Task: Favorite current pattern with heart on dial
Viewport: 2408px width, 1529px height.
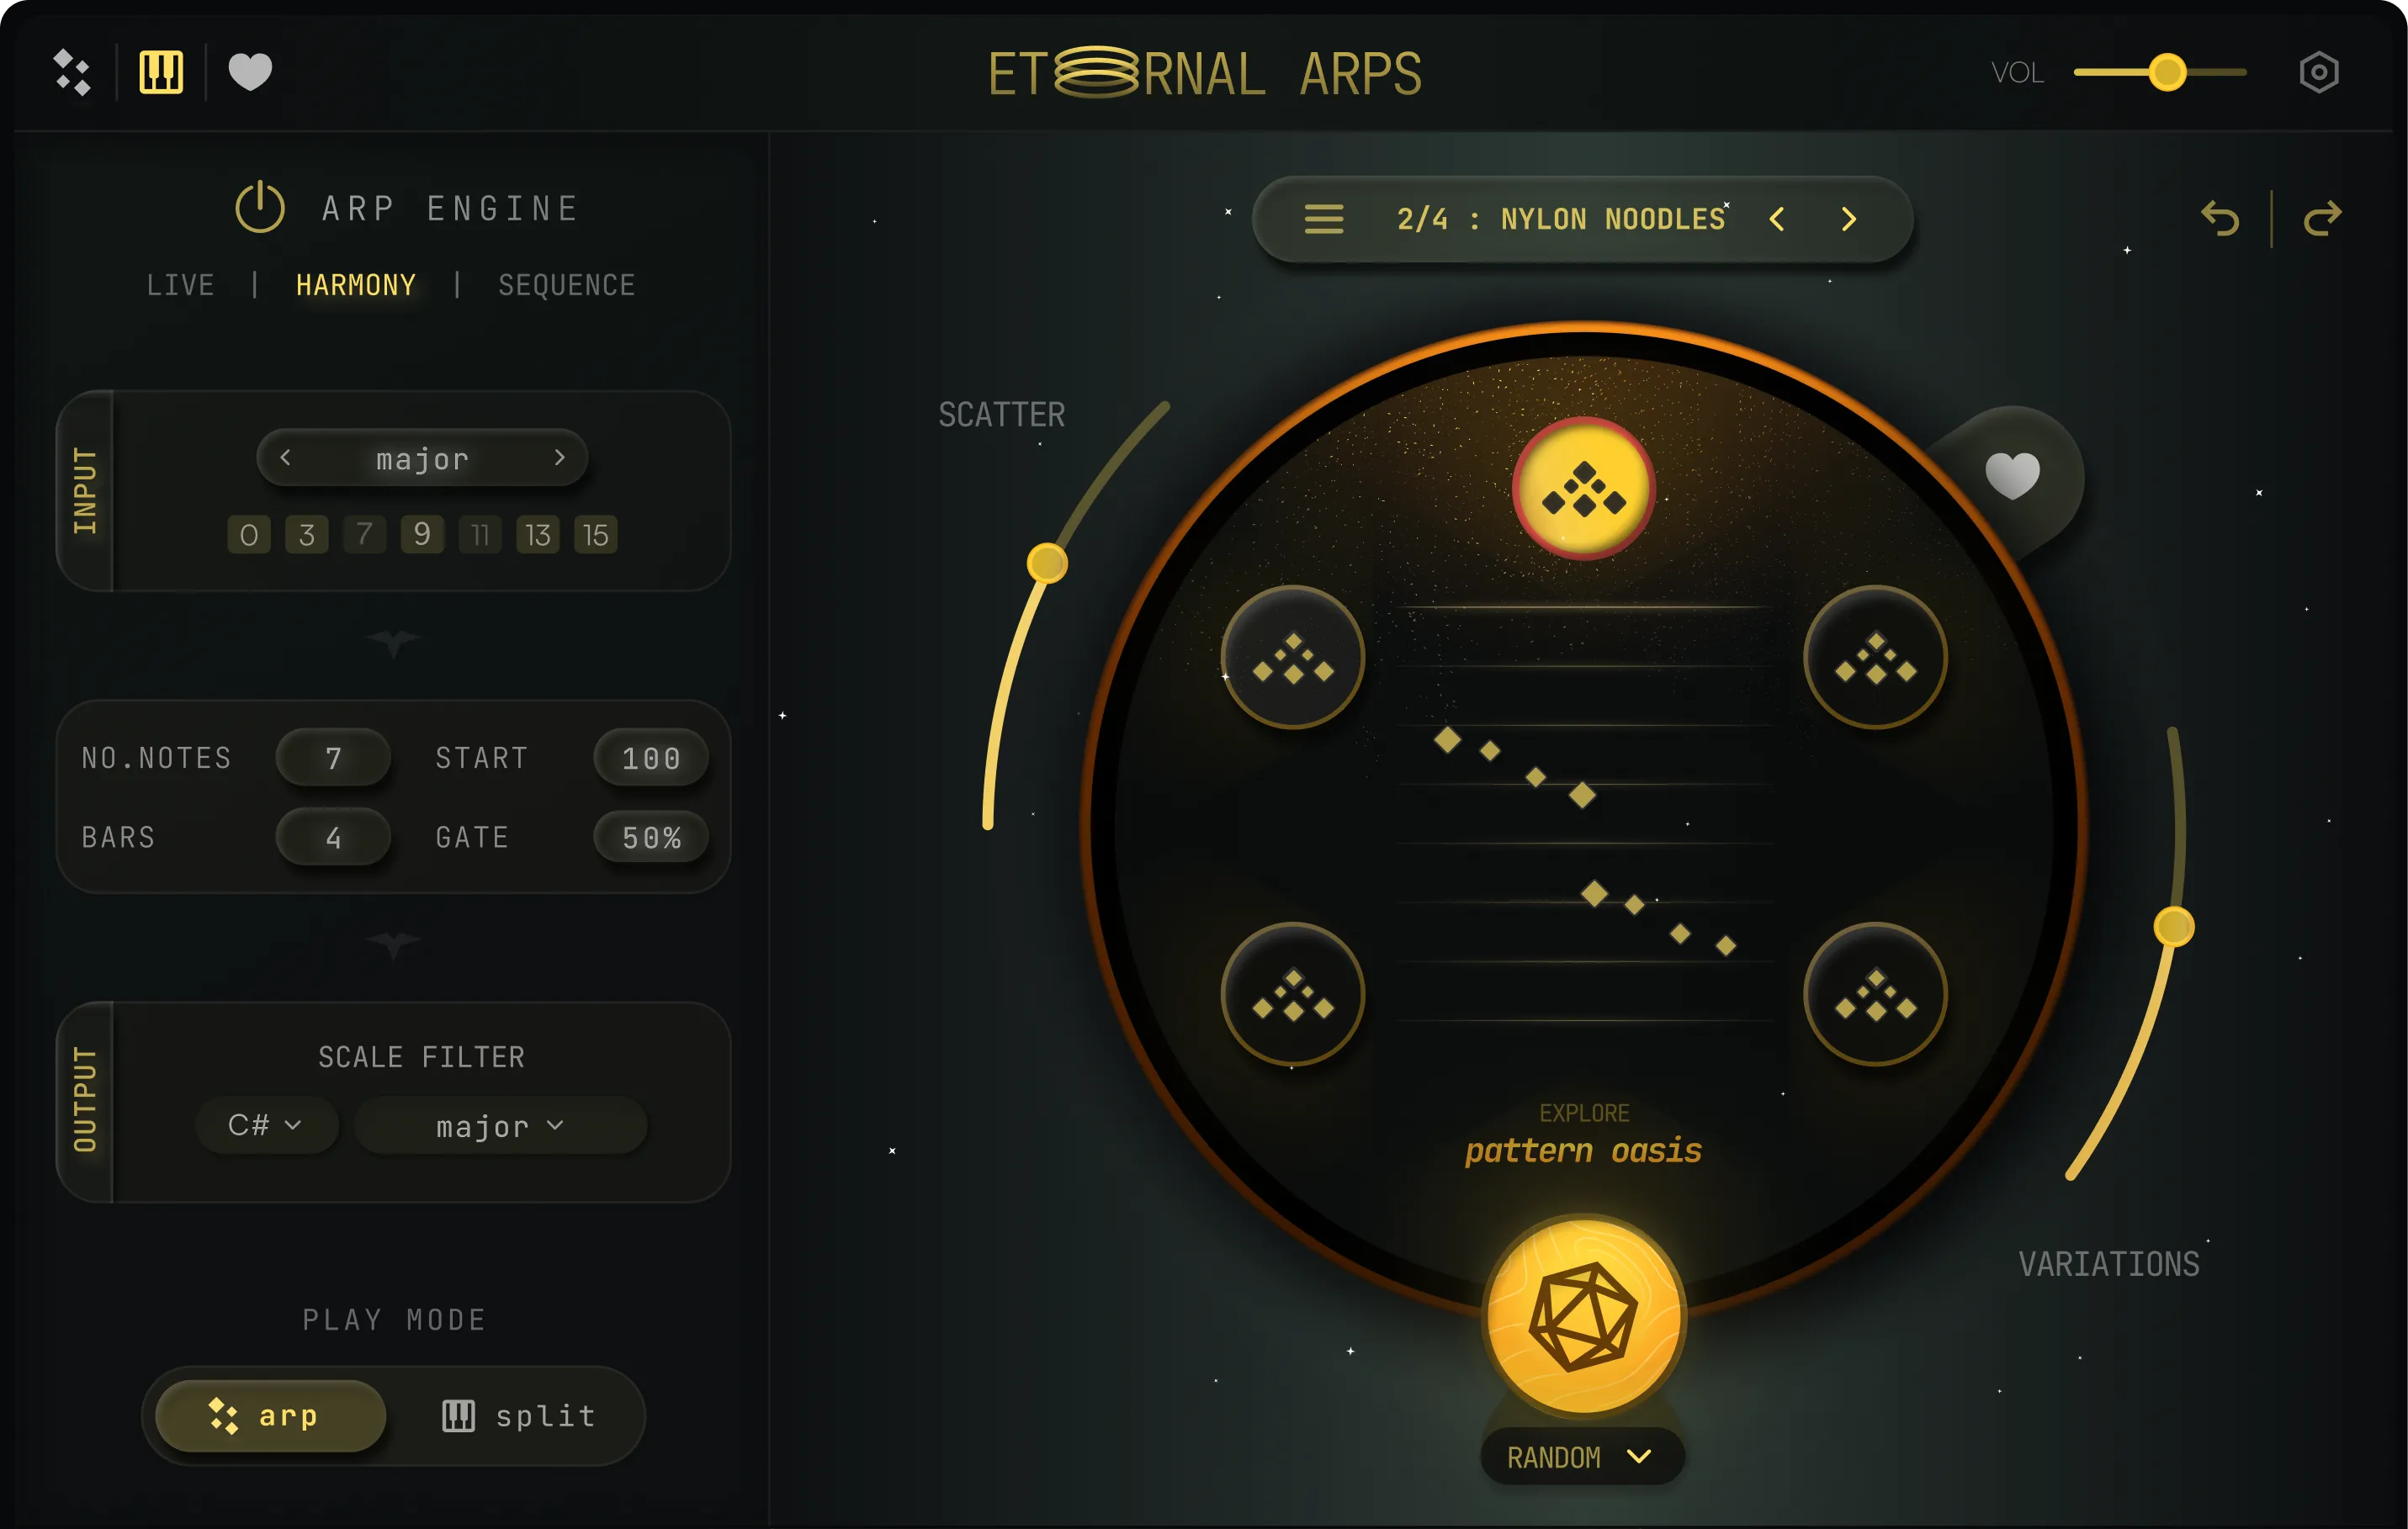Action: pos(2012,474)
